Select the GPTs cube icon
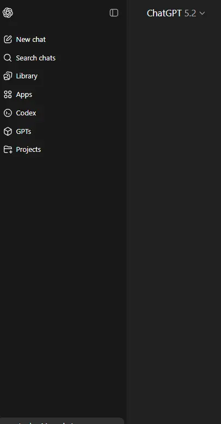Screen dimensions: 221x424 tap(8, 131)
